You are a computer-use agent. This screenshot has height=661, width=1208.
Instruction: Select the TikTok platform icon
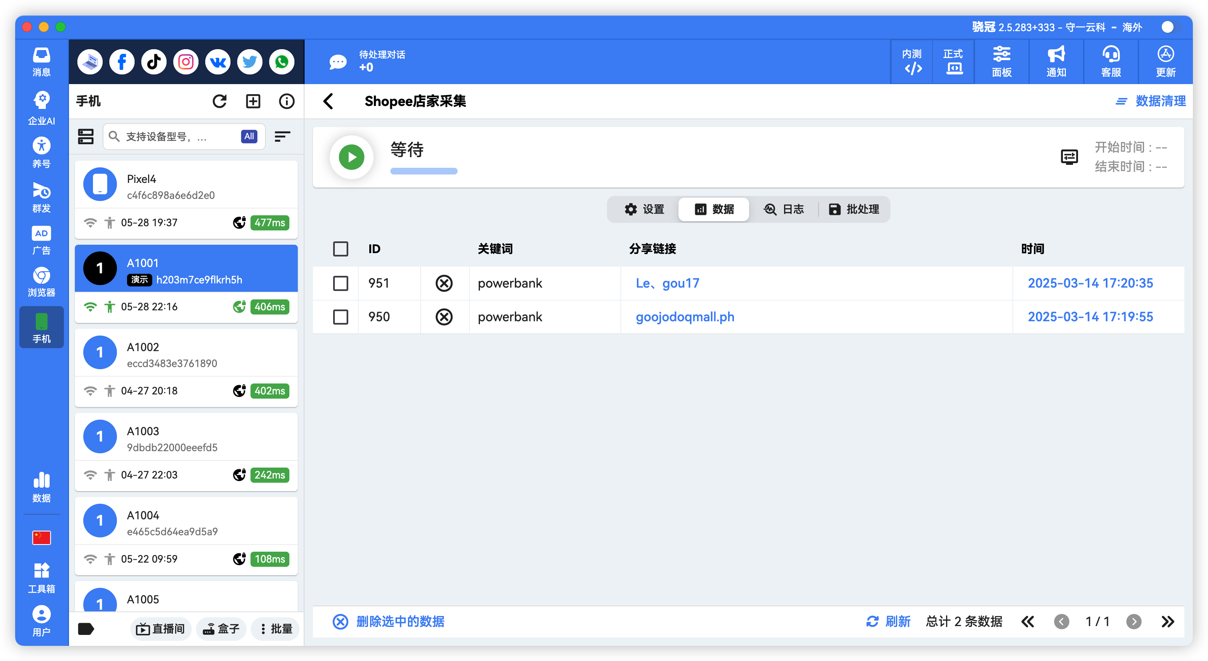coord(154,62)
